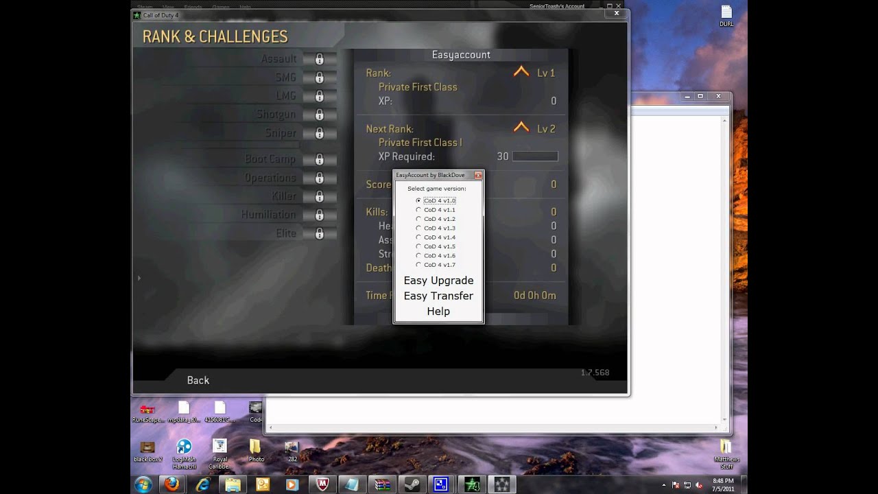
Task: Open McAfee from the taskbar
Action: pos(322,484)
